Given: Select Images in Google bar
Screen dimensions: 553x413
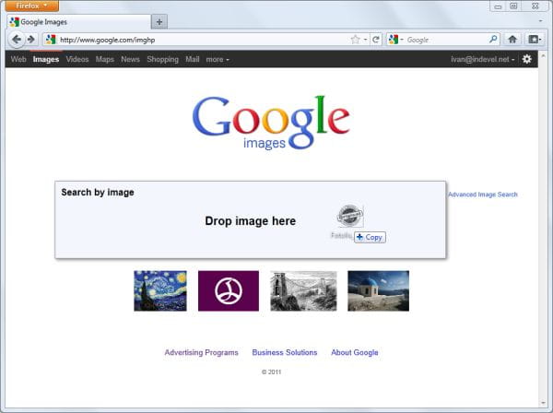Looking at the screenshot, I should click(46, 60).
